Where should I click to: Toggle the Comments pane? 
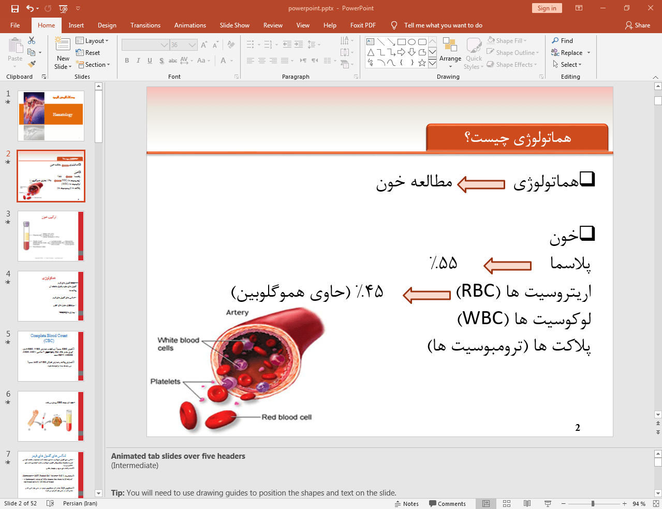pyautogui.click(x=447, y=503)
